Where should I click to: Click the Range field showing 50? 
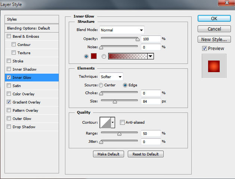[151, 133]
